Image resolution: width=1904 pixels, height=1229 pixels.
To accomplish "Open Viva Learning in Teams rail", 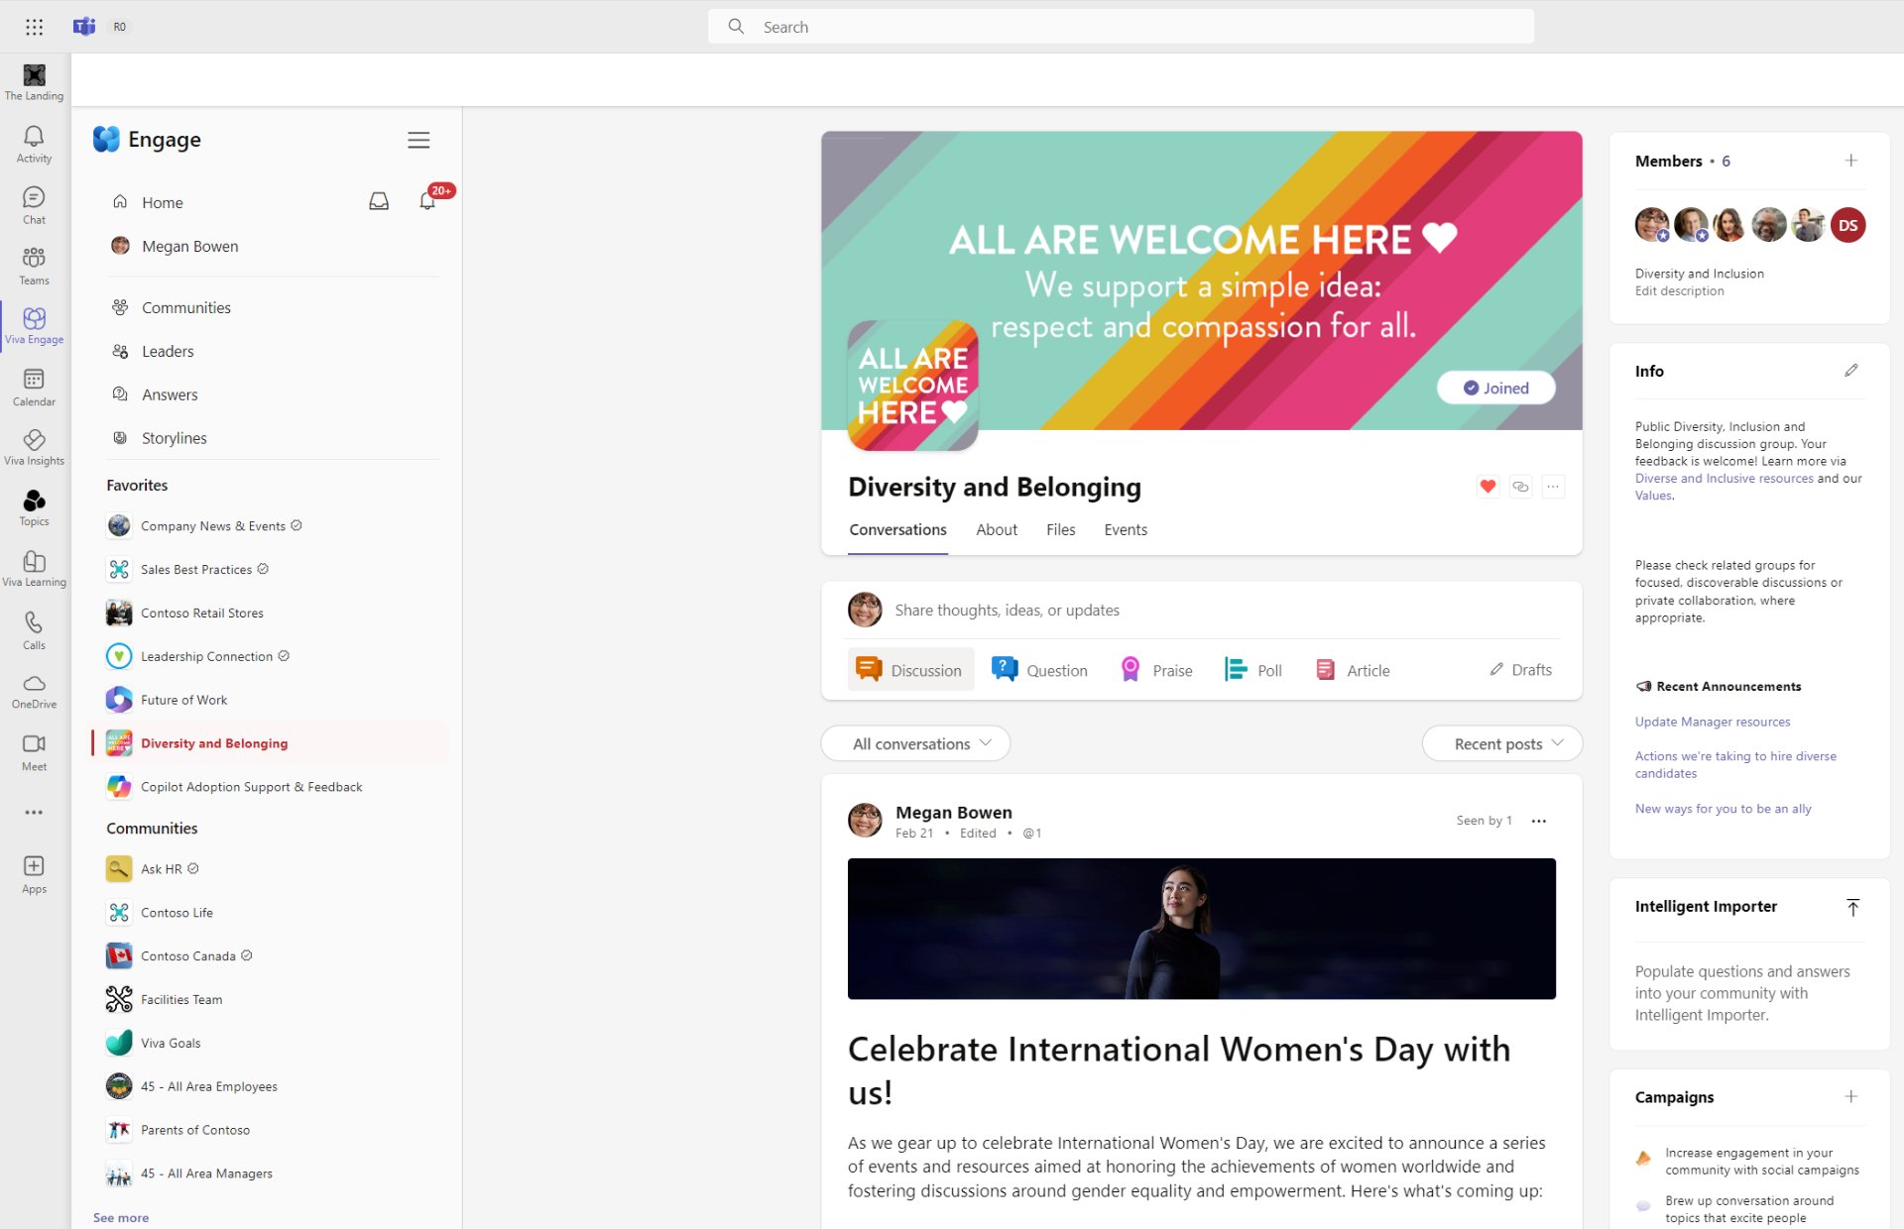I will point(35,569).
